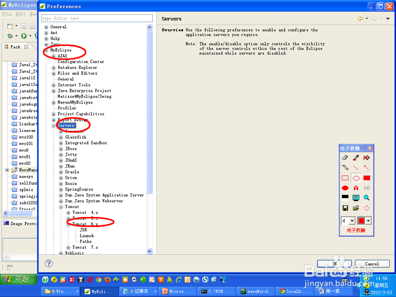This screenshot has width=396, height=297.
Task: Switch to the 记事本 taskbar group
Action: tap(139, 291)
